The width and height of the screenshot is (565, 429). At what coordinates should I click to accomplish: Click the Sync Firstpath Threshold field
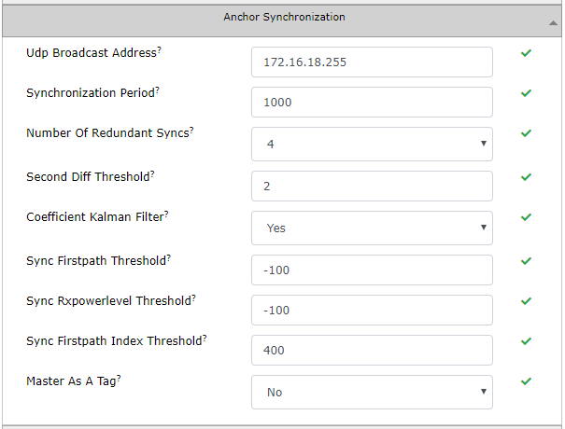pos(372,270)
